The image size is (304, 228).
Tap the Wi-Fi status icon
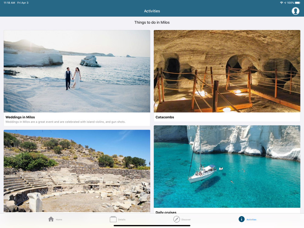(281, 3)
